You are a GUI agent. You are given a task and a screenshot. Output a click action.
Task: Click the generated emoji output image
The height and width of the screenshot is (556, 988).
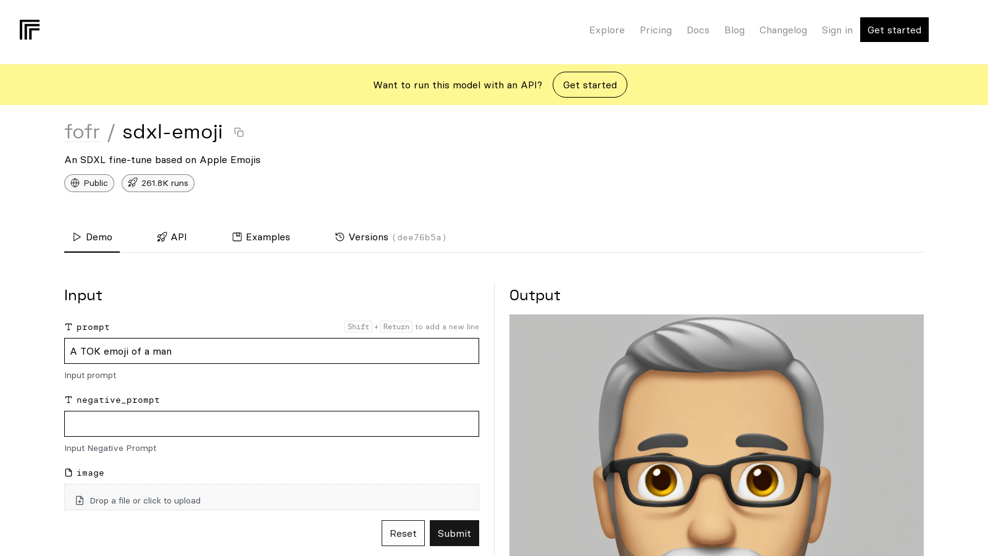pyautogui.click(x=716, y=435)
